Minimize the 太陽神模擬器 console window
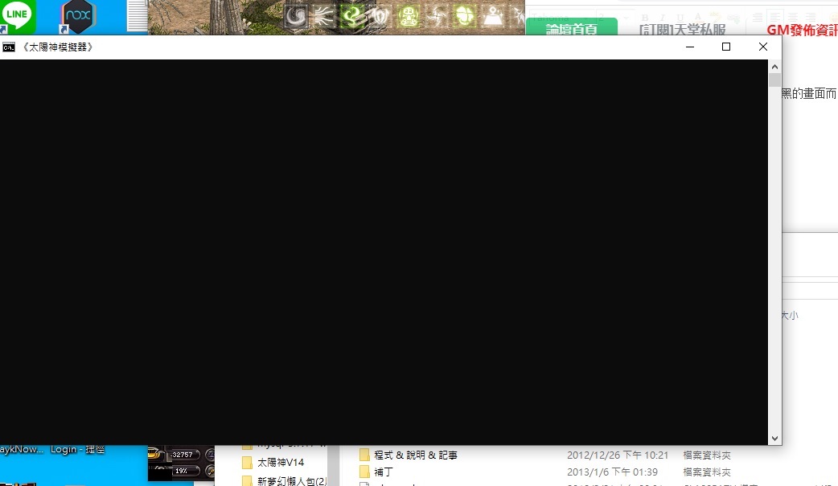Screen dimensions: 838x486 (690, 47)
